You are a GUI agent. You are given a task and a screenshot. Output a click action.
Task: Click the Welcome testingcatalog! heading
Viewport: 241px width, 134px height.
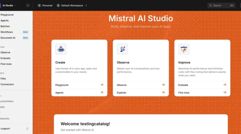pos(85,124)
